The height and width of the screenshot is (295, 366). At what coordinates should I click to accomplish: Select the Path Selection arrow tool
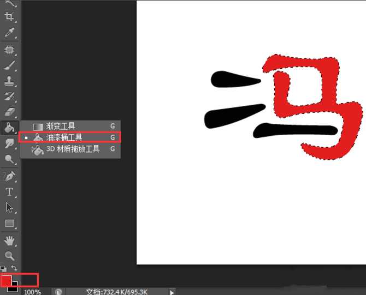(x=9, y=207)
